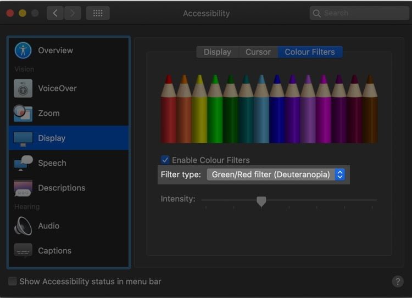The height and width of the screenshot is (298, 412).
Task: Go back with the left arrow
Action: pos(55,13)
